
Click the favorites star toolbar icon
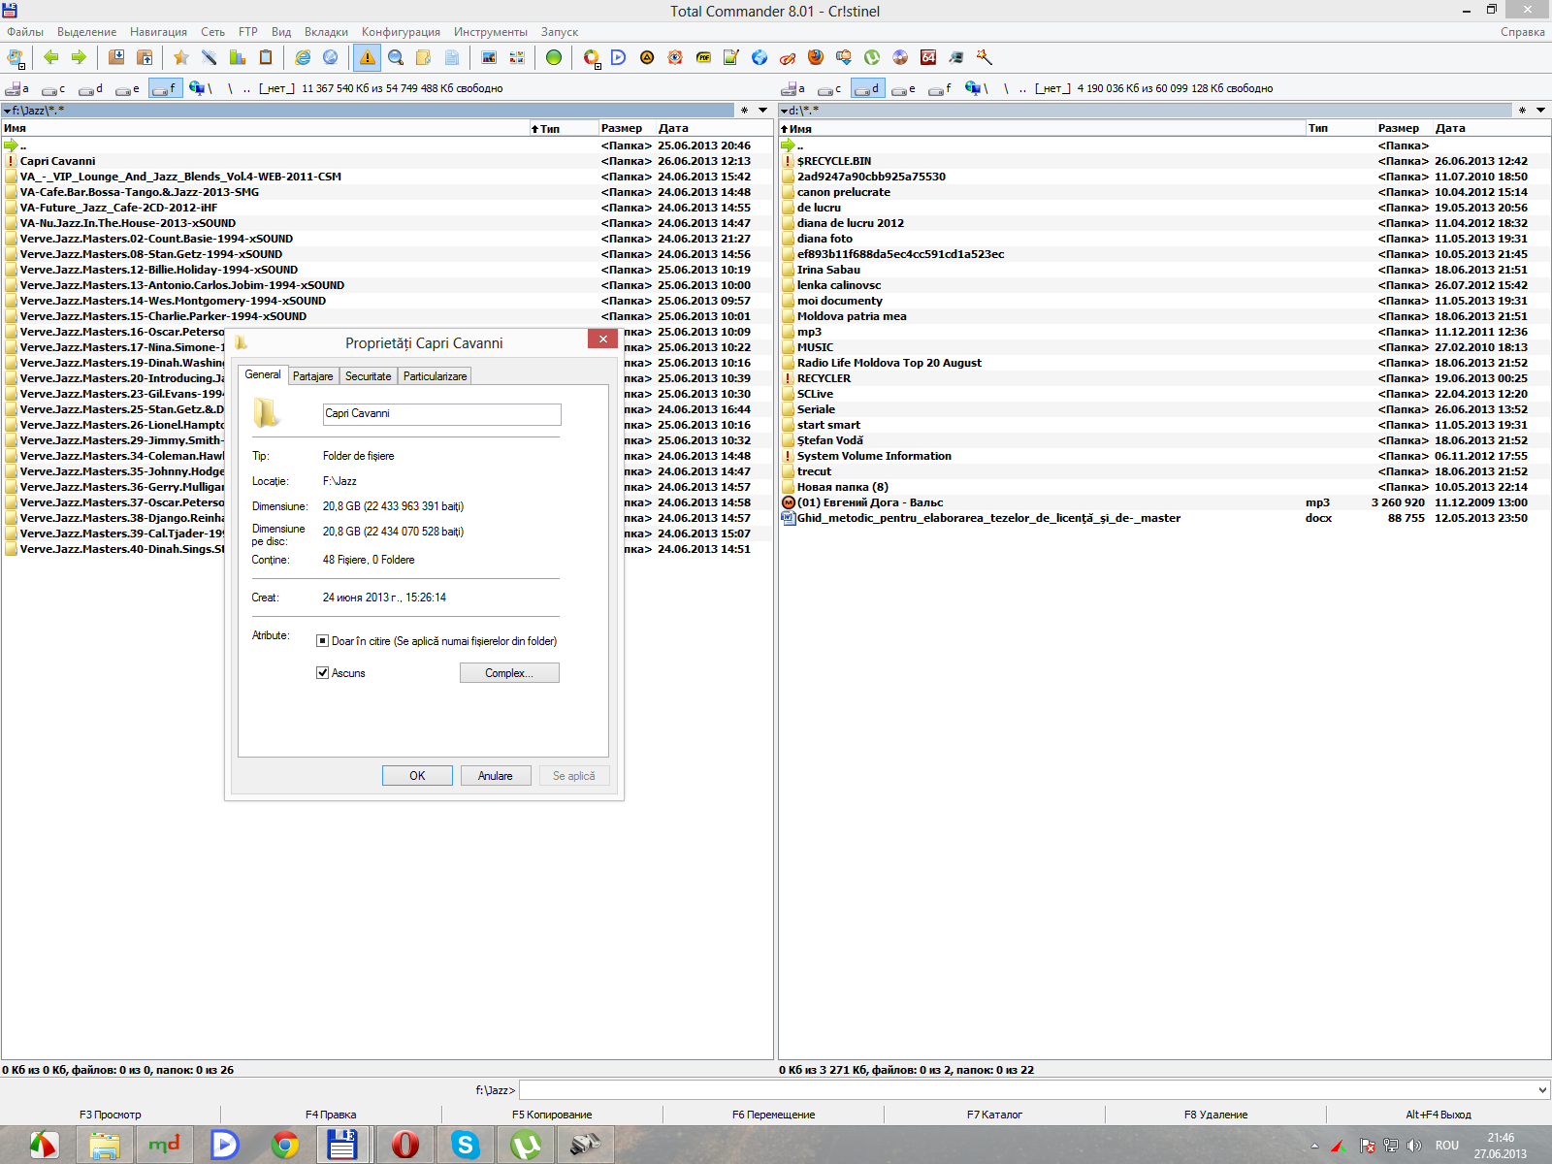click(180, 57)
